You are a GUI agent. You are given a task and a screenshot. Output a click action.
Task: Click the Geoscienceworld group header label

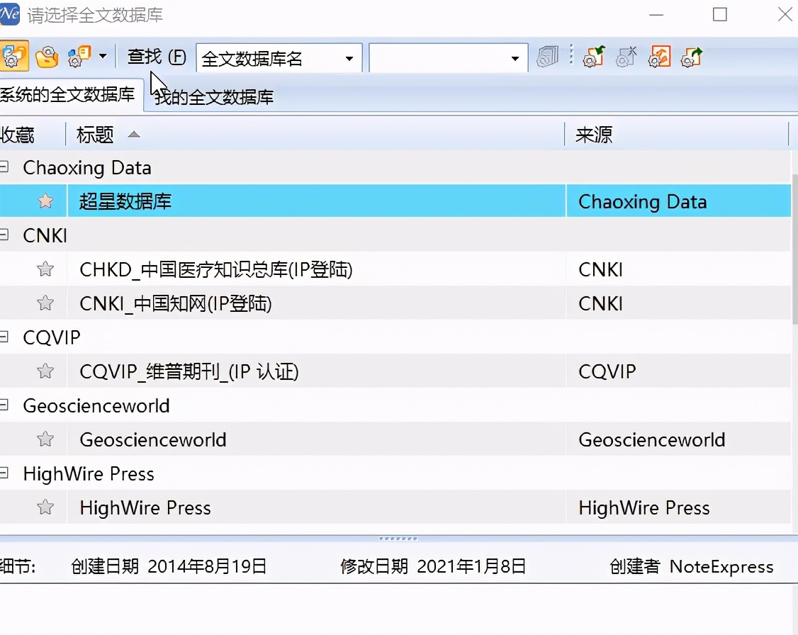coord(96,406)
